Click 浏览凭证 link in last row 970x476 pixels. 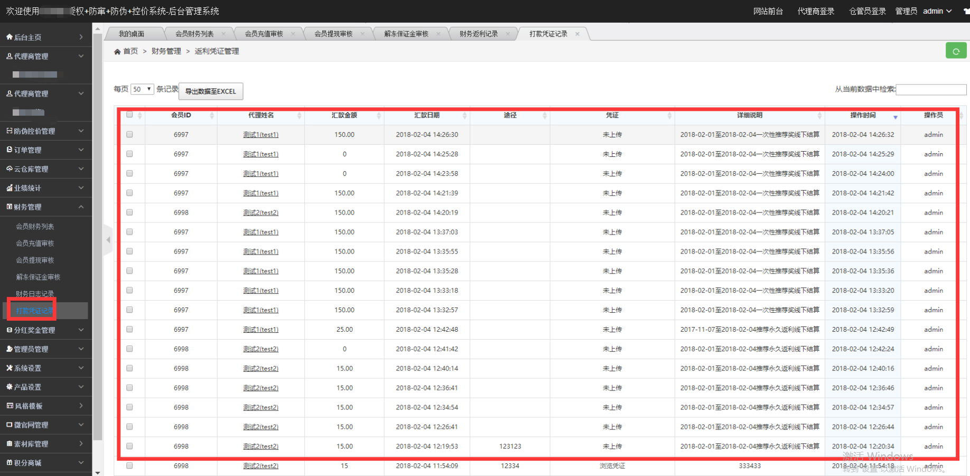(x=612, y=466)
